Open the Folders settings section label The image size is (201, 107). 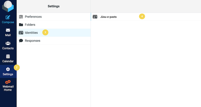point(30,25)
